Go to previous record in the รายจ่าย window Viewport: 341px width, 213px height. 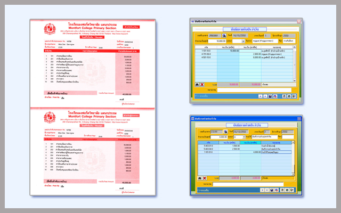pyautogui.click(x=262, y=190)
